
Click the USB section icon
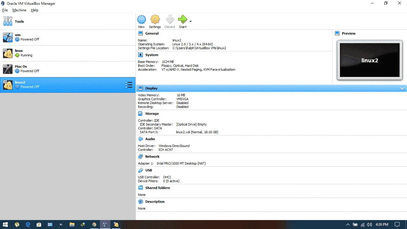(141, 170)
